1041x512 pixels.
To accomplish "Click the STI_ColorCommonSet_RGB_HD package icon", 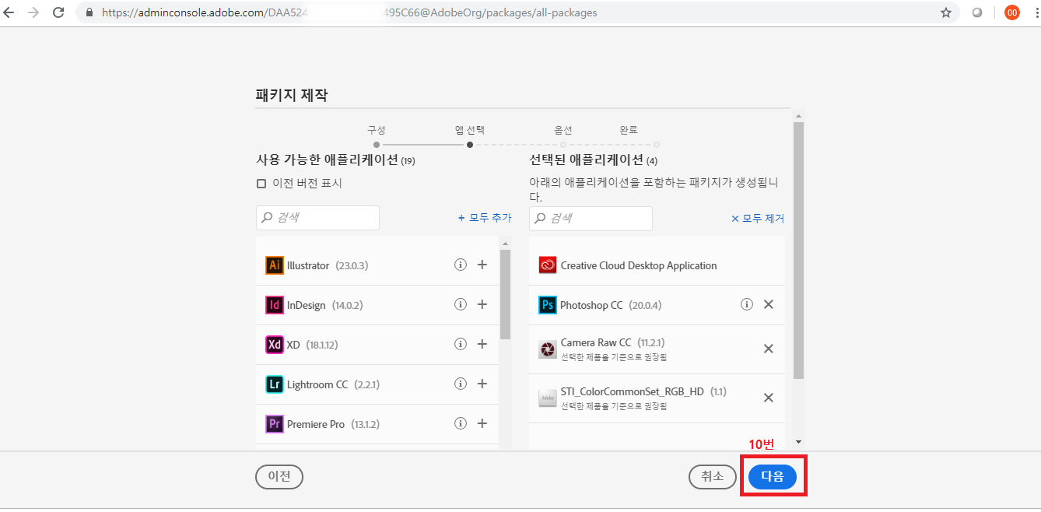I will click(548, 398).
